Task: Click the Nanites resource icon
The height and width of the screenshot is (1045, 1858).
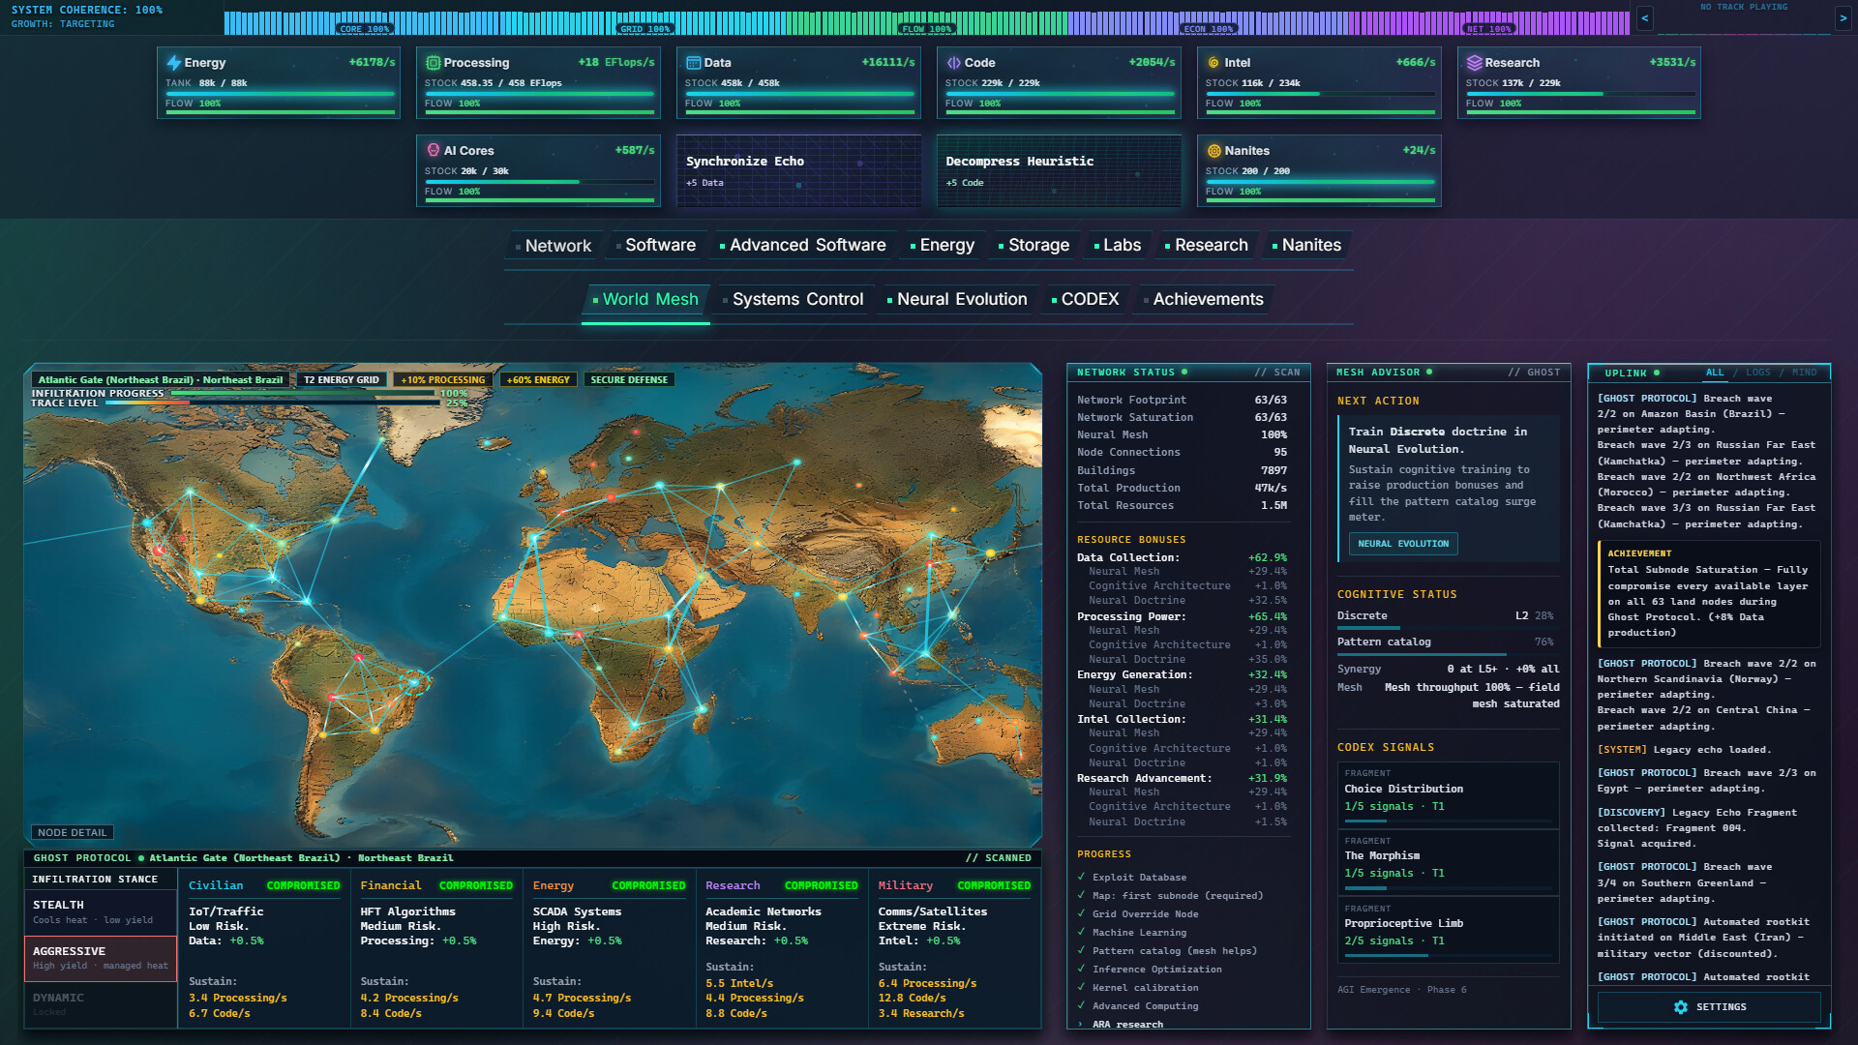Action: [1214, 151]
